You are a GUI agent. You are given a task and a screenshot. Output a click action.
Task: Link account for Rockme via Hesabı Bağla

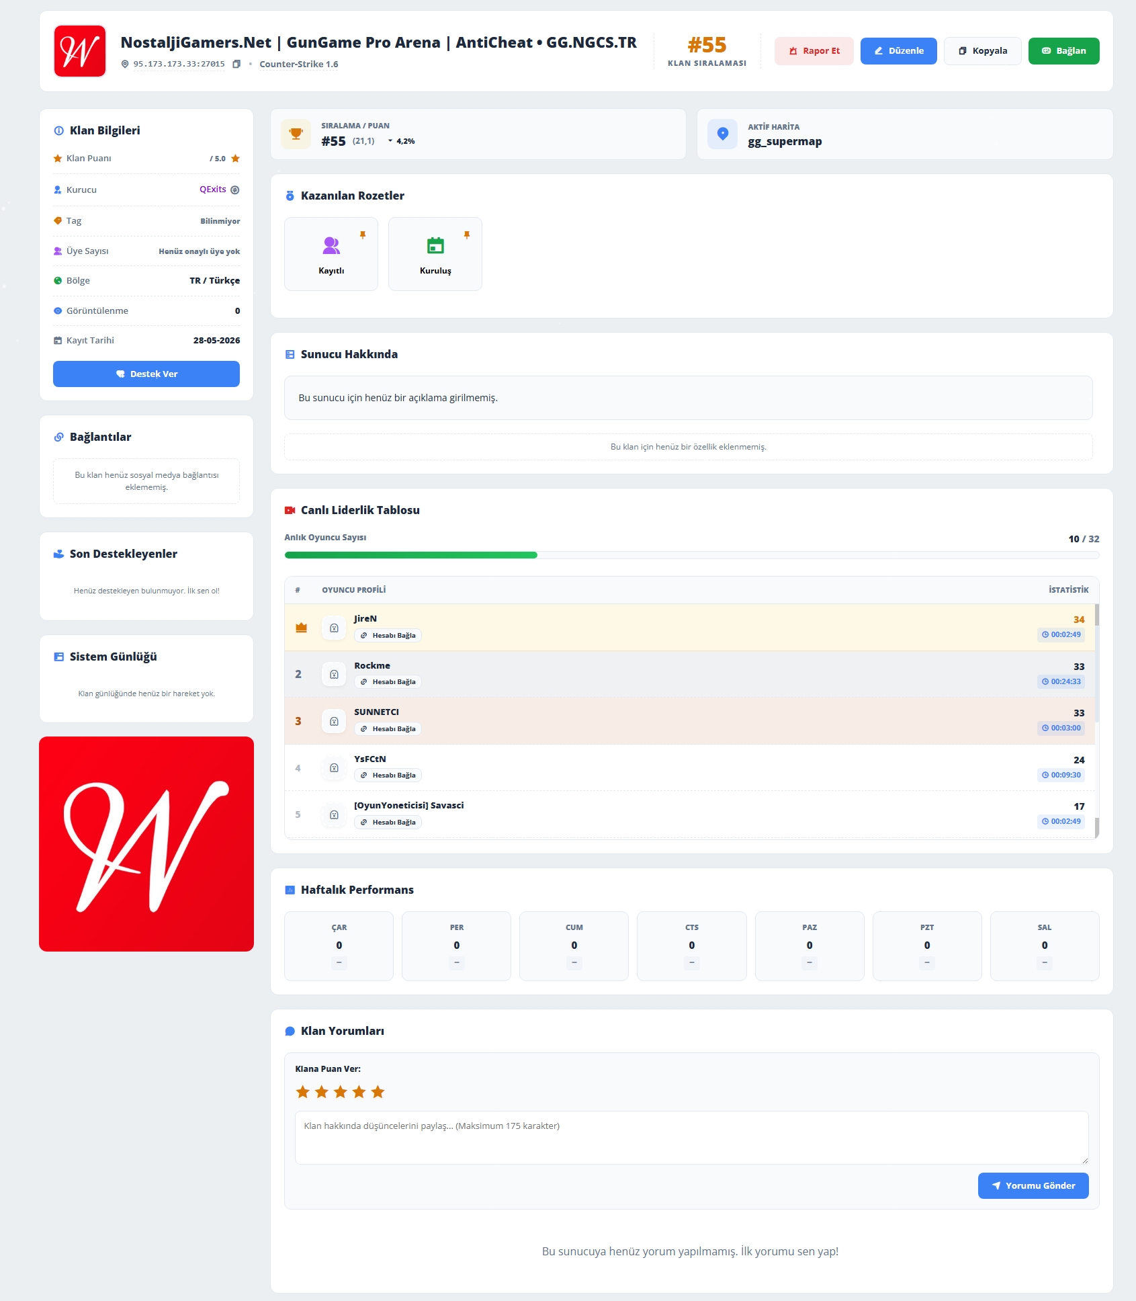pyautogui.click(x=388, y=682)
